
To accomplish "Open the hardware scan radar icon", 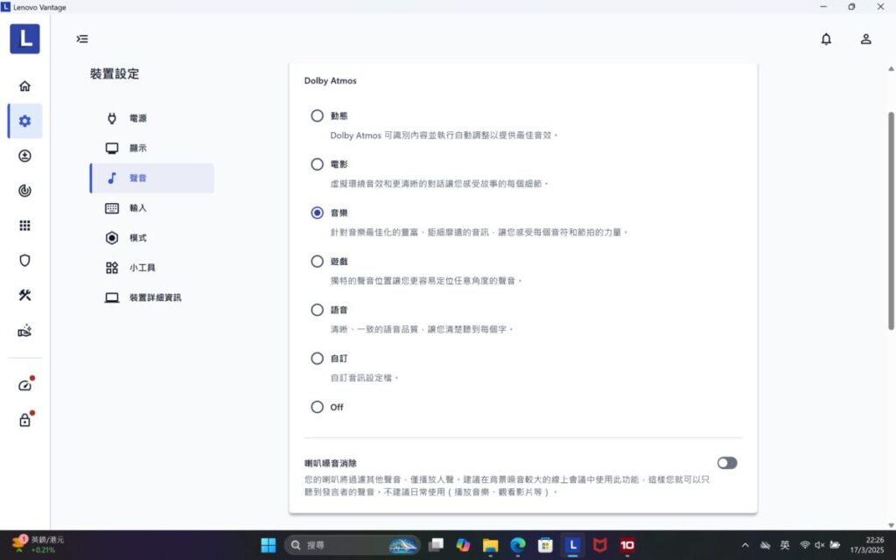I will [x=24, y=190].
